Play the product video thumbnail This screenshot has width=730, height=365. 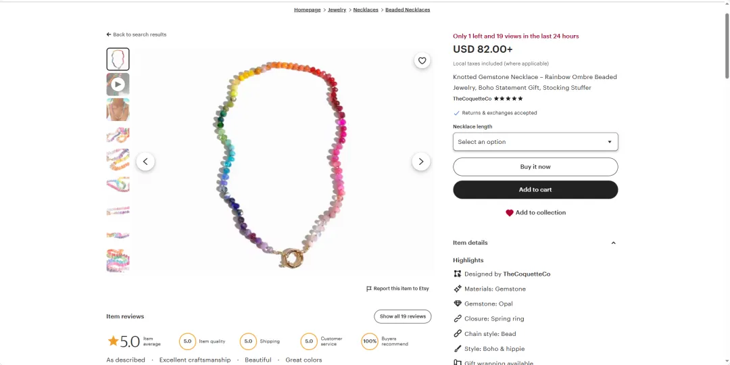(118, 84)
